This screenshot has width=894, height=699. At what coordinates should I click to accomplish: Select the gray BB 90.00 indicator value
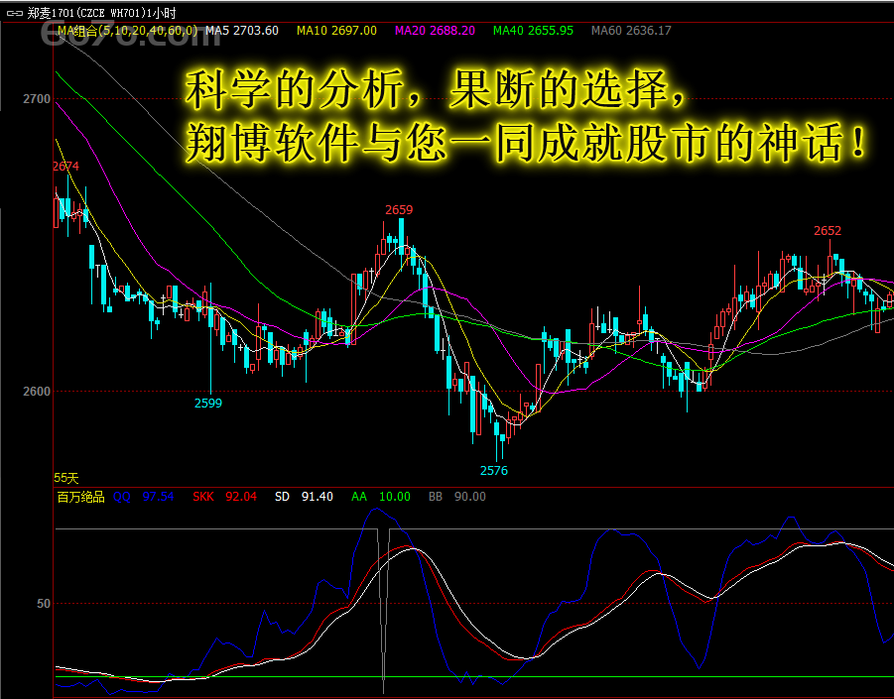pyautogui.click(x=457, y=497)
